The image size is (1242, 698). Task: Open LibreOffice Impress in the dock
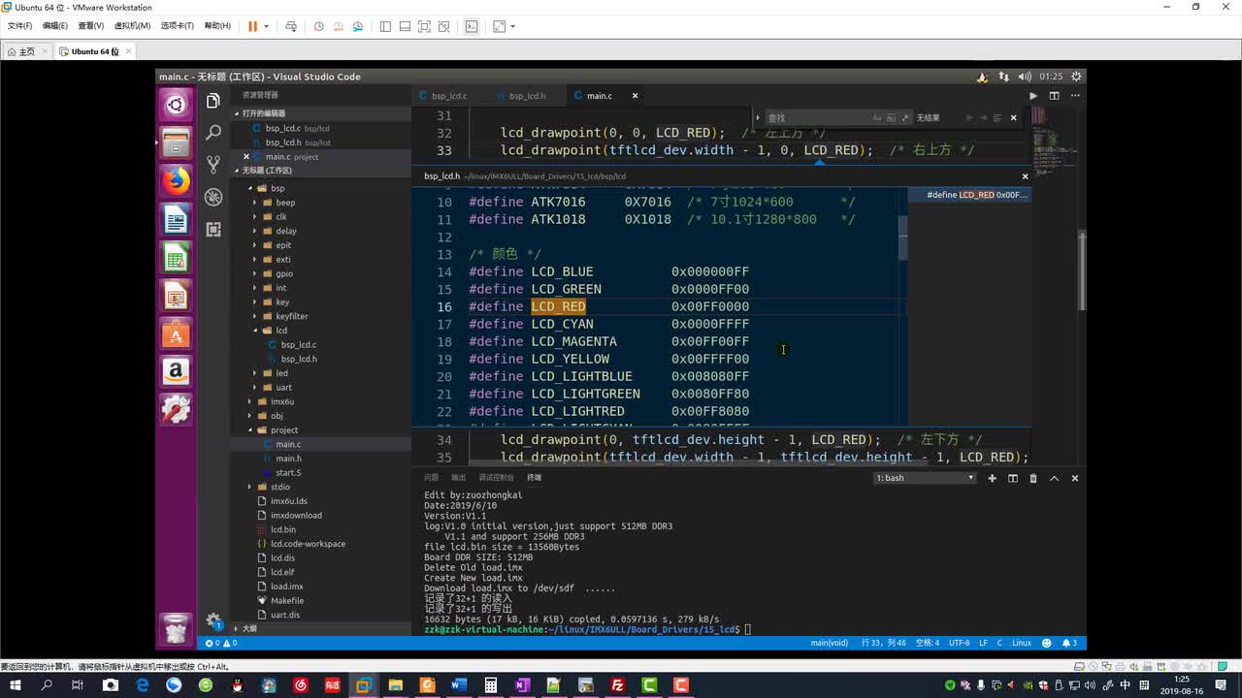176,296
